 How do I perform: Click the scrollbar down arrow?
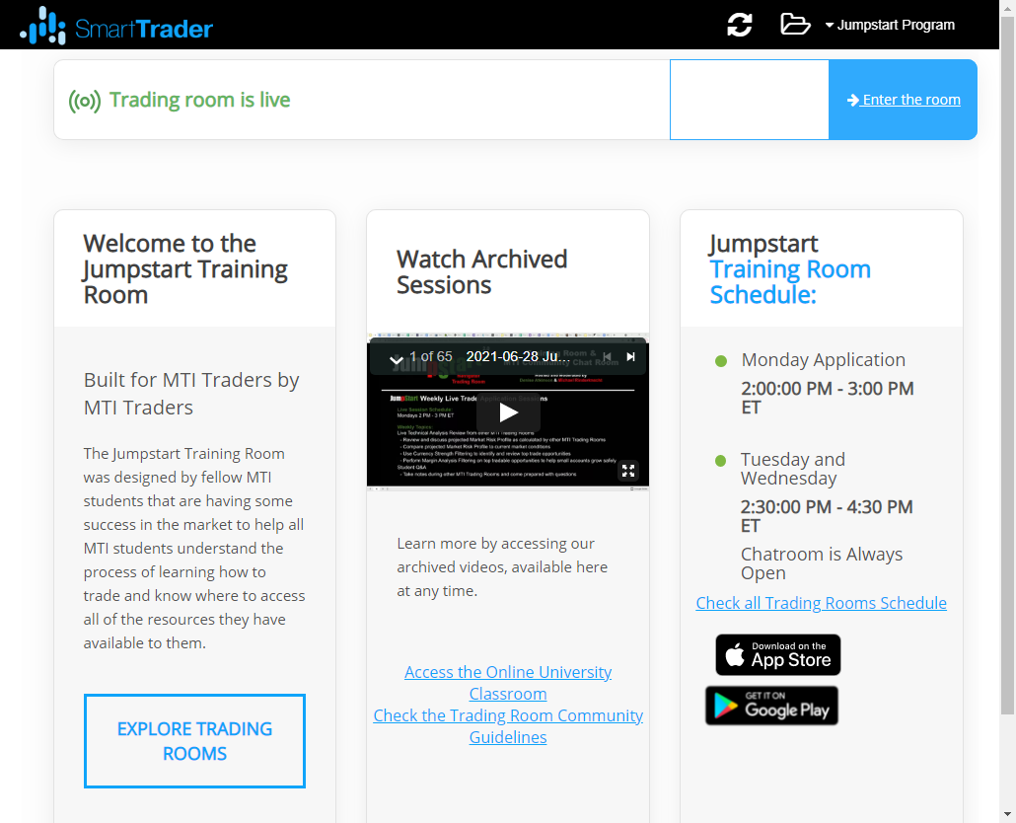pos(1007,814)
